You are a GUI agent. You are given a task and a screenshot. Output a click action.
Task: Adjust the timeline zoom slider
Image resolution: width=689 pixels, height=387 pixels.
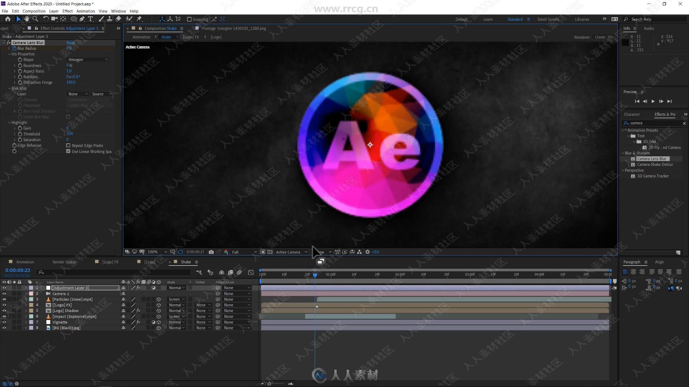(269, 384)
